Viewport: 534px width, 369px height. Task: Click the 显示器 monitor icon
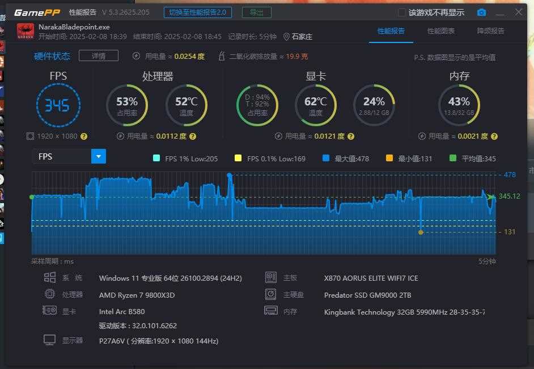pyautogui.click(x=50, y=340)
